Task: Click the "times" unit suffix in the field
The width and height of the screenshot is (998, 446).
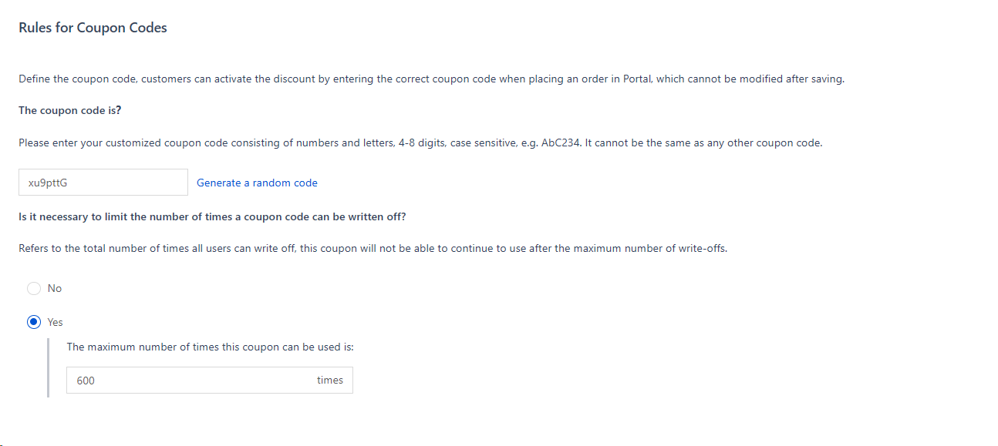Action: [x=329, y=381]
